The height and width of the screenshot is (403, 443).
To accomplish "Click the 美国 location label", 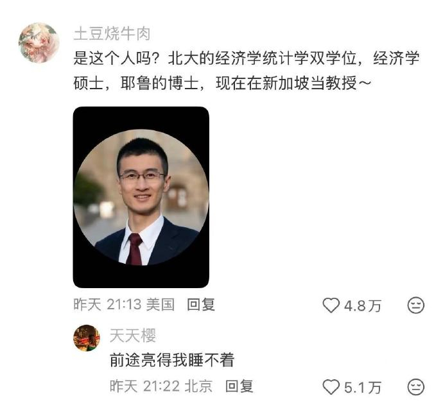I will coord(161,305).
